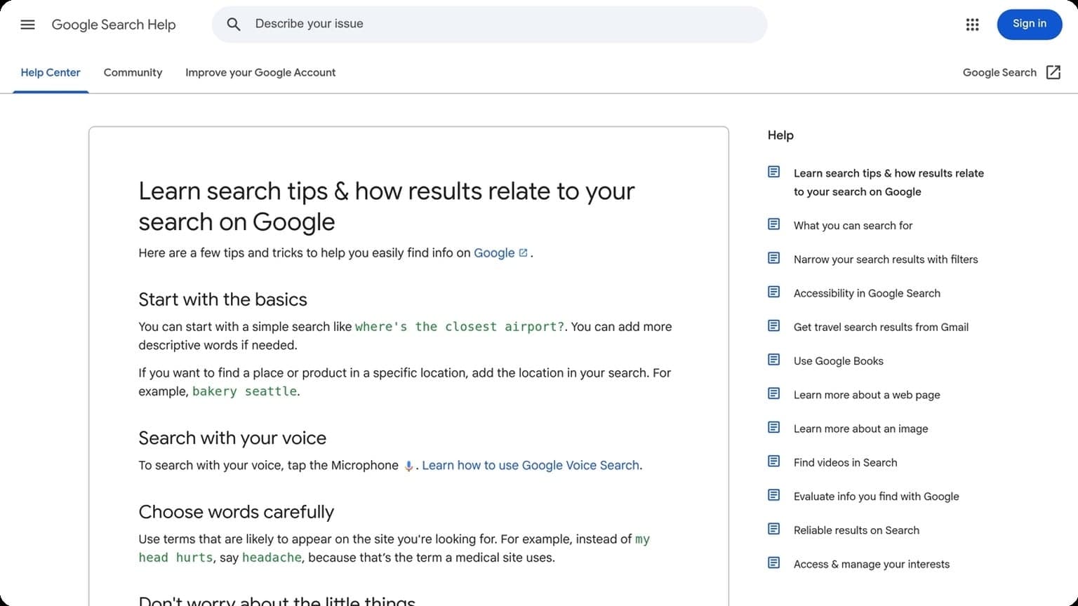Viewport: 1078px width, 606px height.
Task: Click the search magnifier icon
Action: click(x=234, y=24)
